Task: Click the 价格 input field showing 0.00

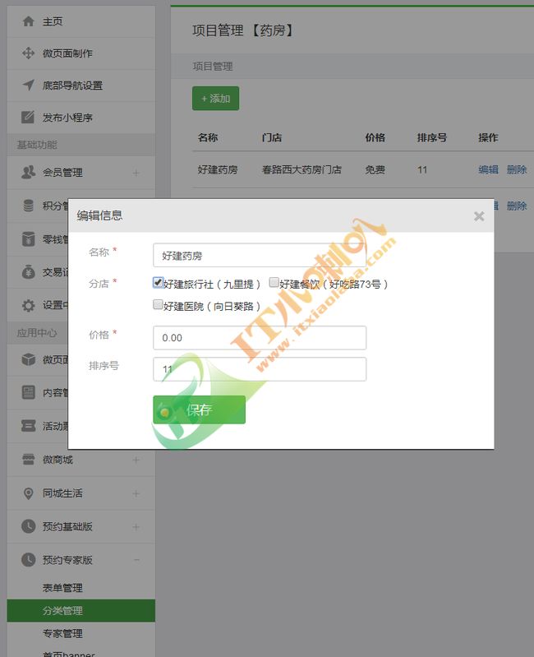Action: (x=260, y=338)
